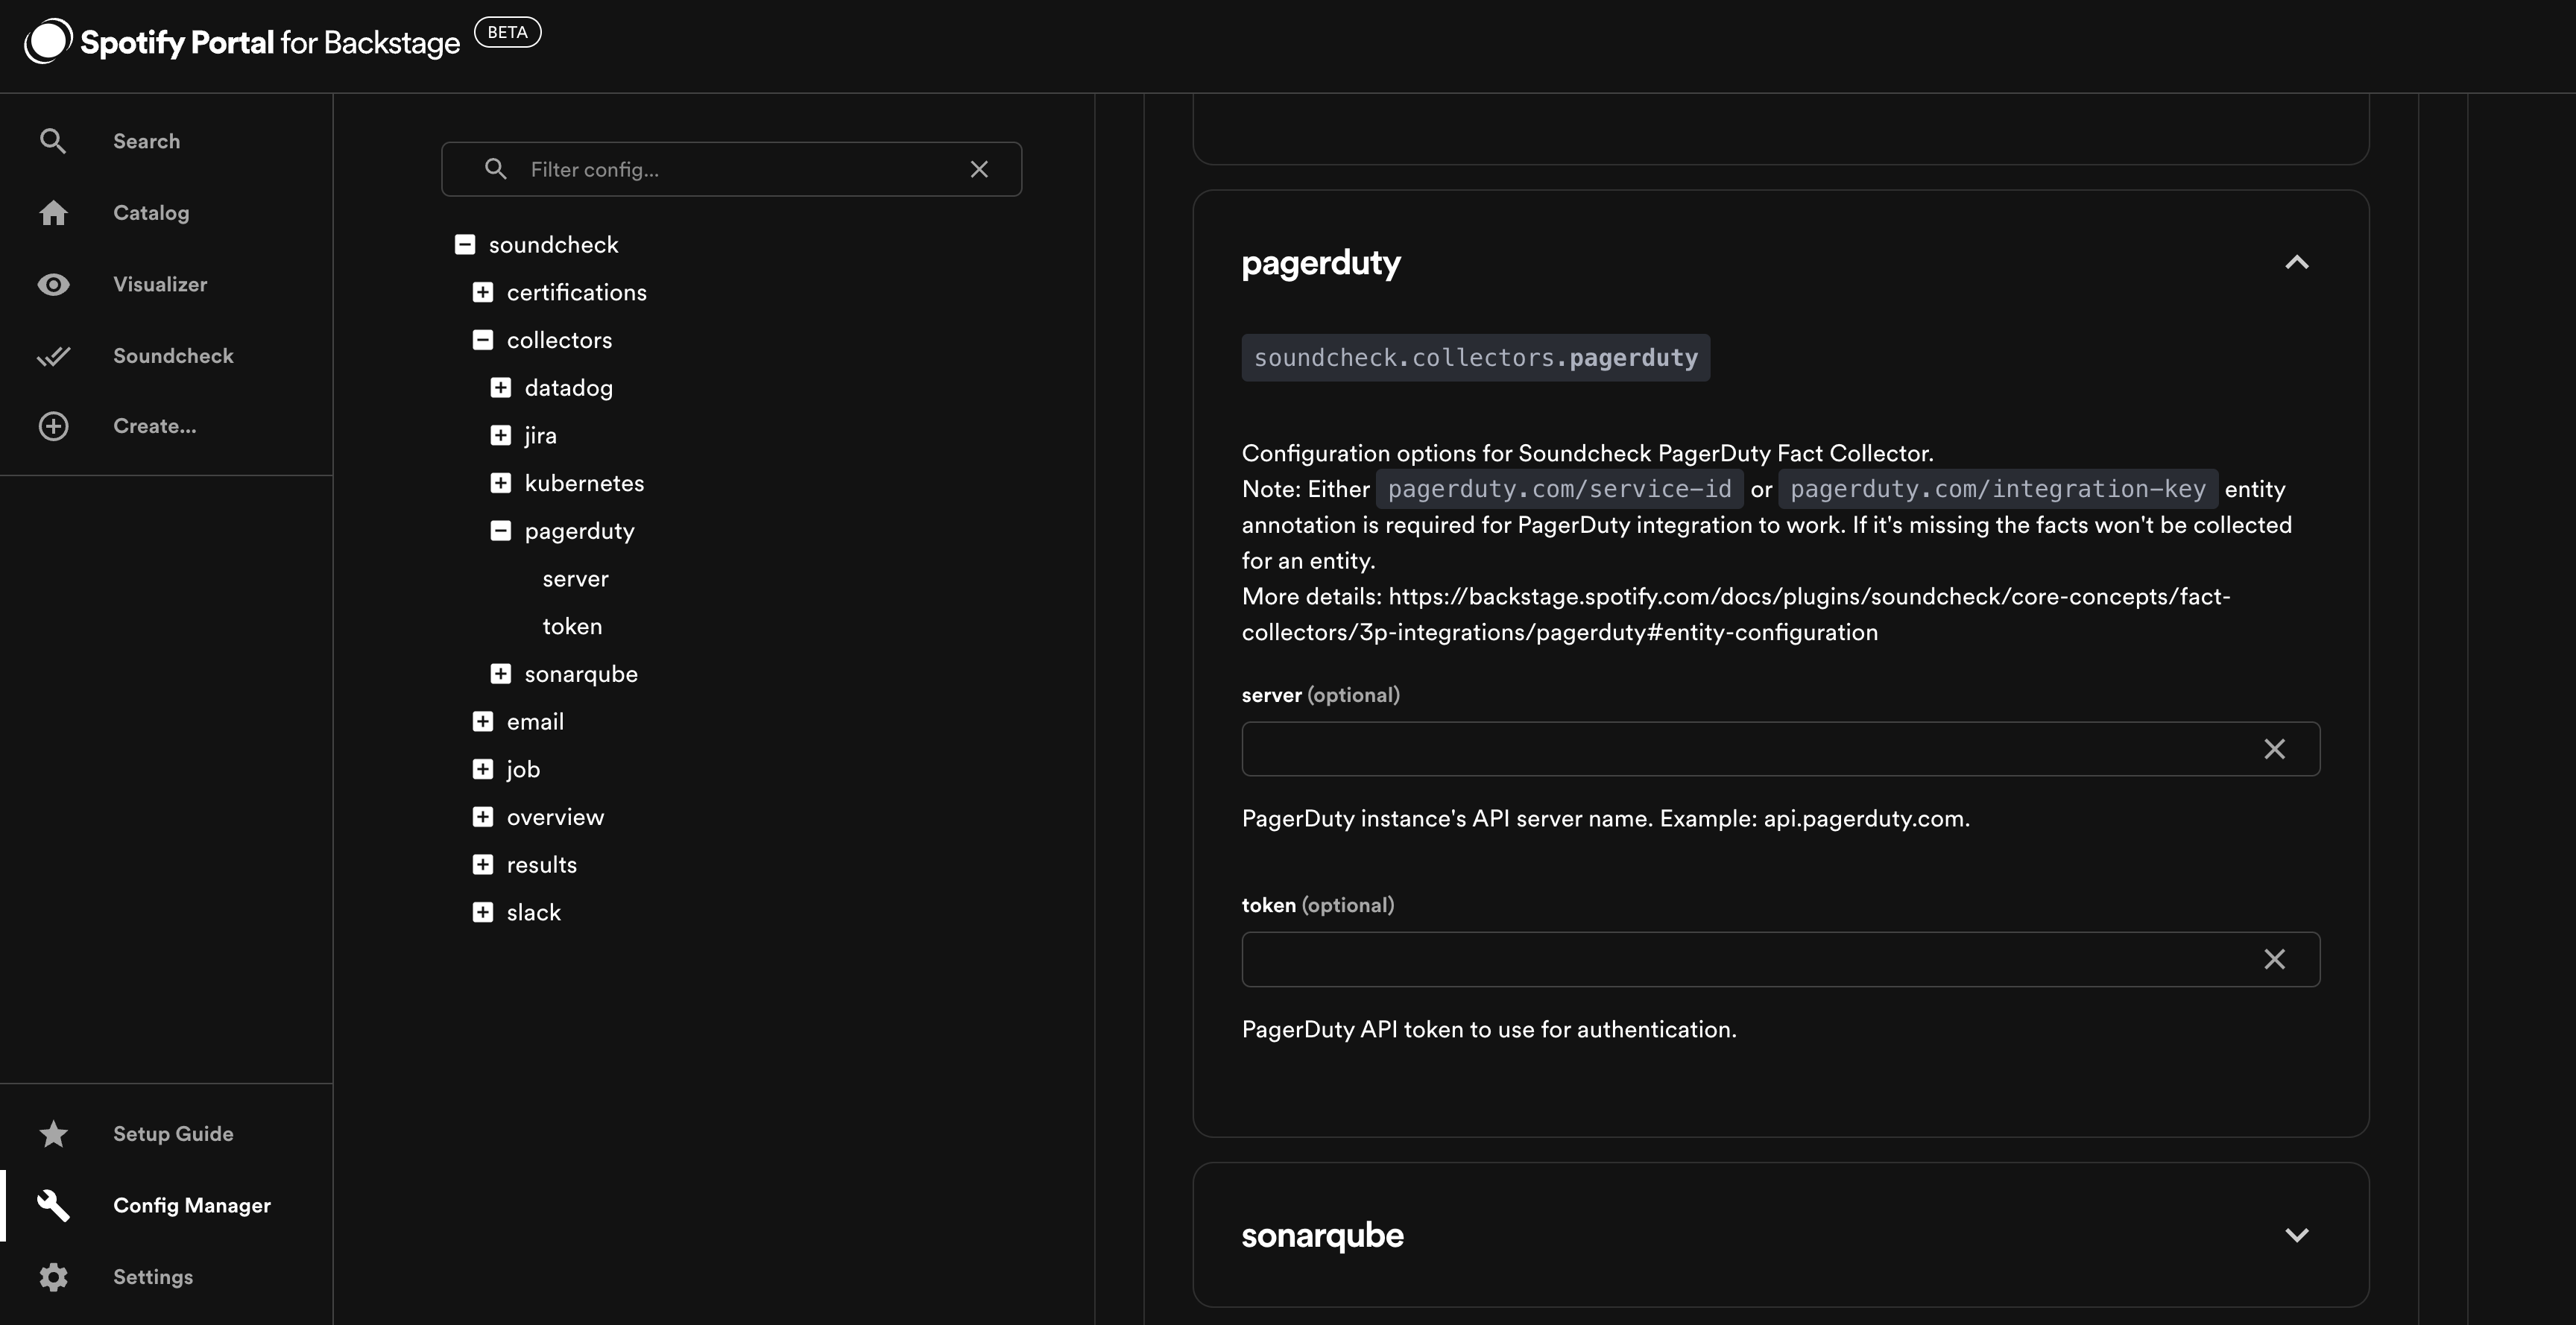Open Settings from sidebar
The width and height of the screenshot is (2576, 1325).
point(153,1277)
